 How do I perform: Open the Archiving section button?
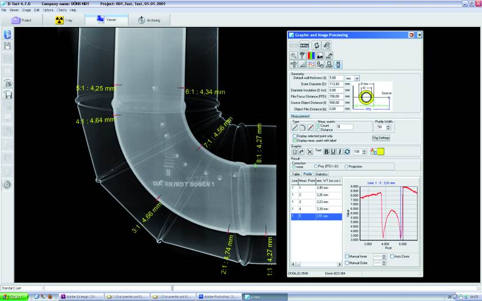149,20
